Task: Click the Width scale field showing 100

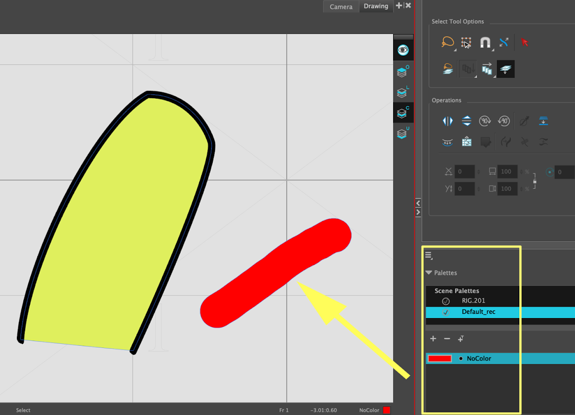Action: tap(506, 172)
